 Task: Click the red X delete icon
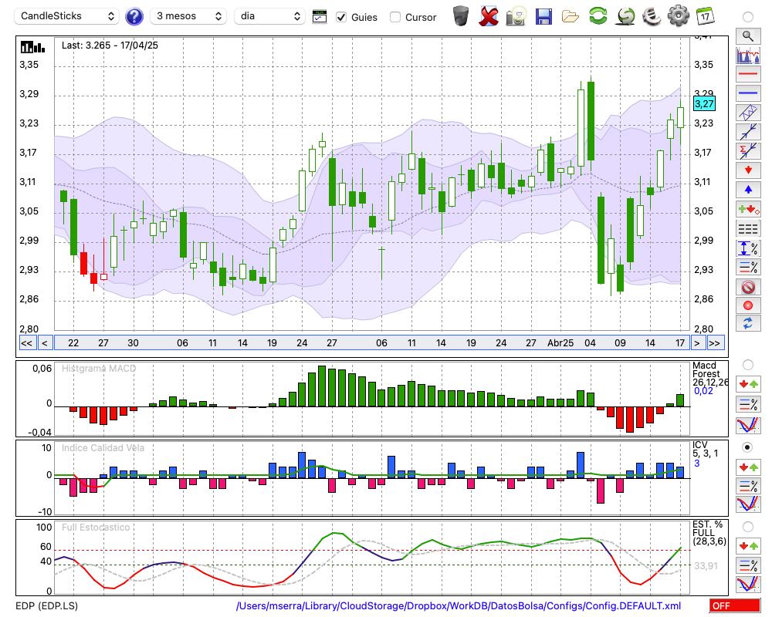[488, 16]
